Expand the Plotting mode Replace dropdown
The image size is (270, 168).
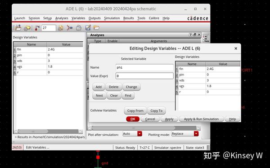196,133
